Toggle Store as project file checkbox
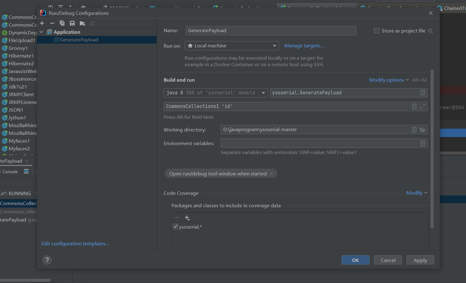Screen dimensions: 466x283 pos(376,31)
